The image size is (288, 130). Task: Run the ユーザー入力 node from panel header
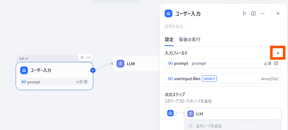point(244,13)
